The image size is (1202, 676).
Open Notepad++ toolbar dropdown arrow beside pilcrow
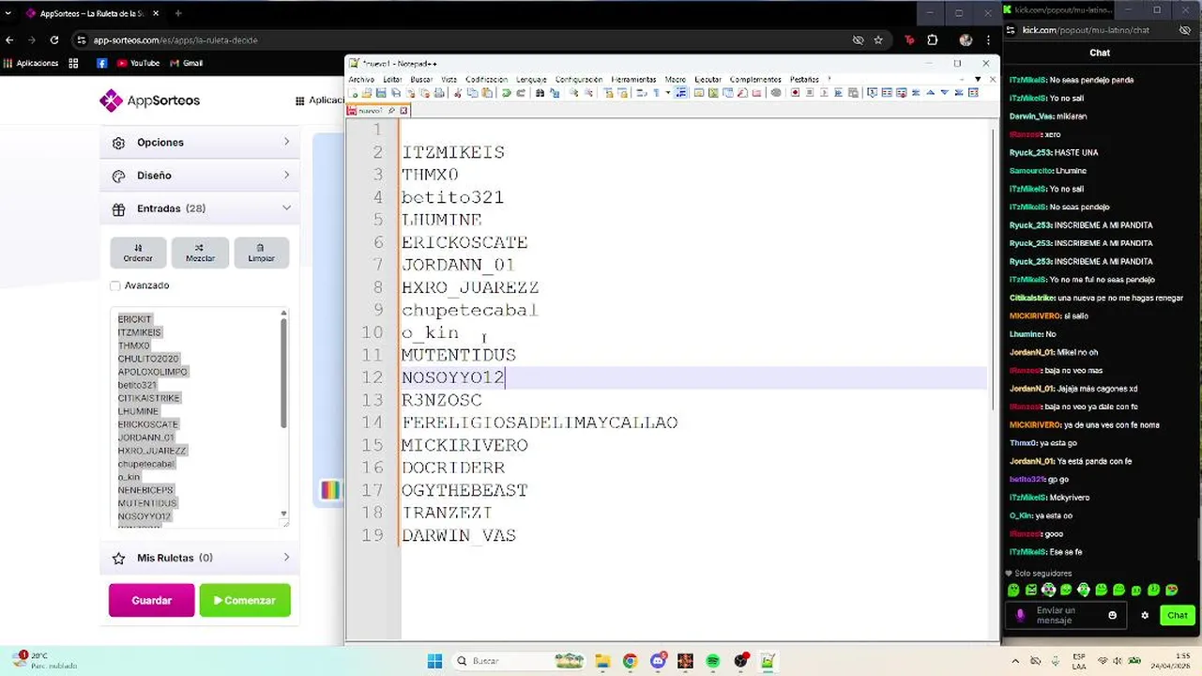point(668,93)
